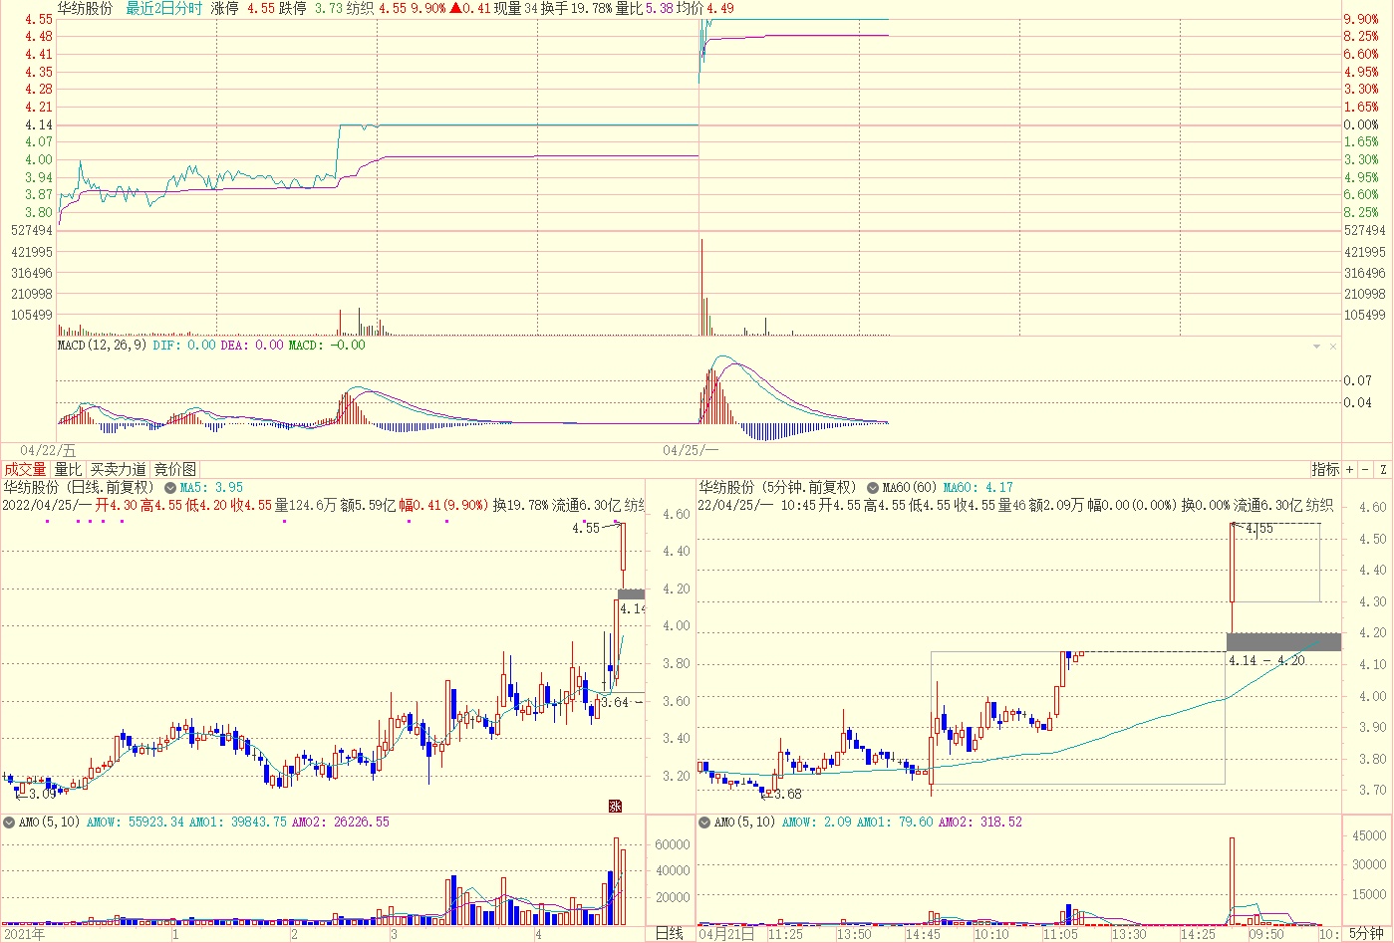Click the 涨停 4.55 value in header
The height and width of the screenshot is (943, 1394).
click(242, 8)
